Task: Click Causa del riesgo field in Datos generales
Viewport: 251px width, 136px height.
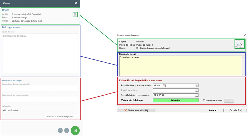Action: tap(40, 54)
